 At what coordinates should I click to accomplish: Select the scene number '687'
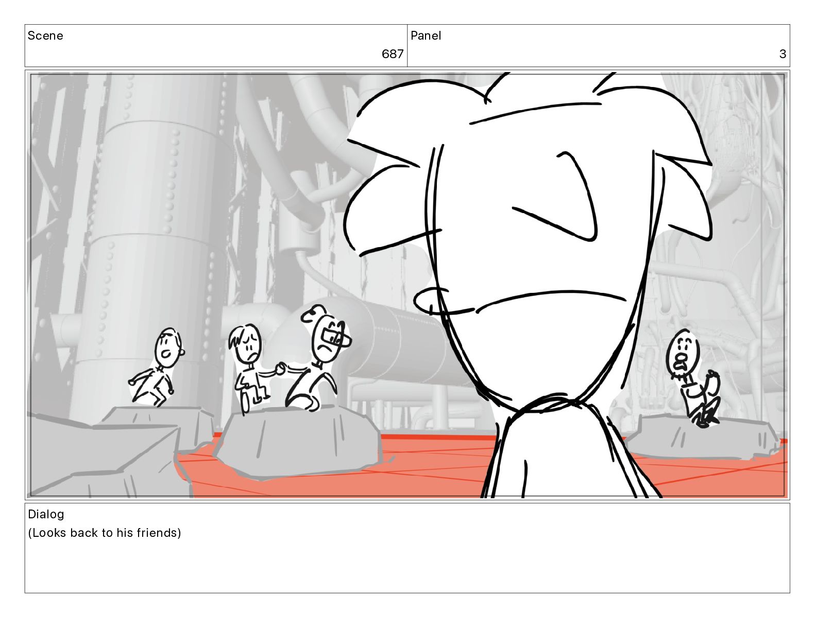393,54
